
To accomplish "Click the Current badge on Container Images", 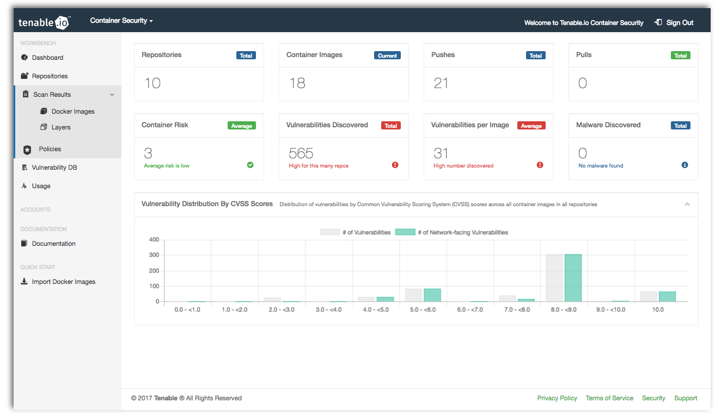I will 388,55.
